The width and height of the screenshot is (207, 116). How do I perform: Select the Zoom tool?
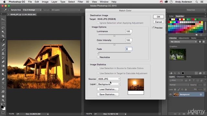coord(3,100)
